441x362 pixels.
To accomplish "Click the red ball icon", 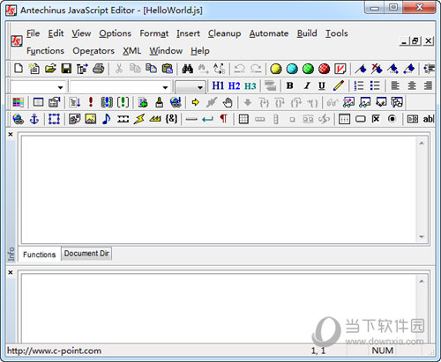I will point(324,69).
